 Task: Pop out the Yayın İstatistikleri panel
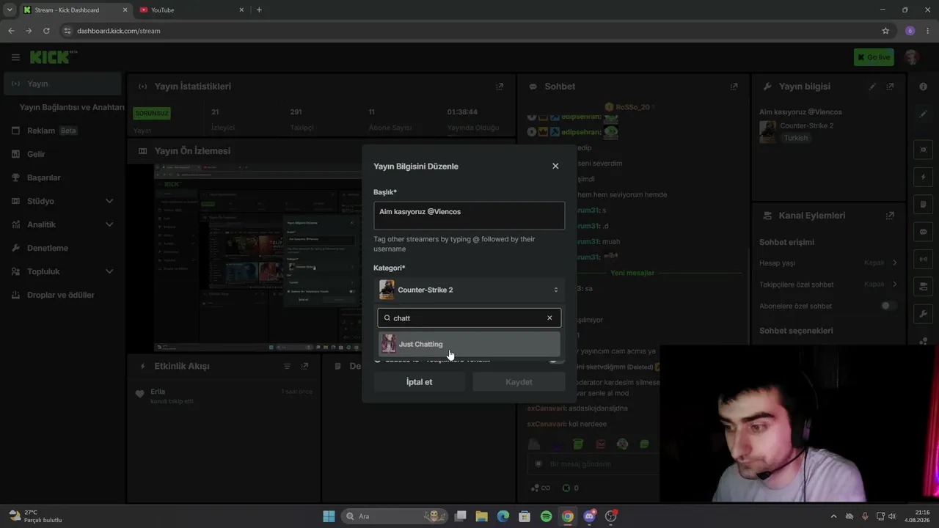coord(500,87)
